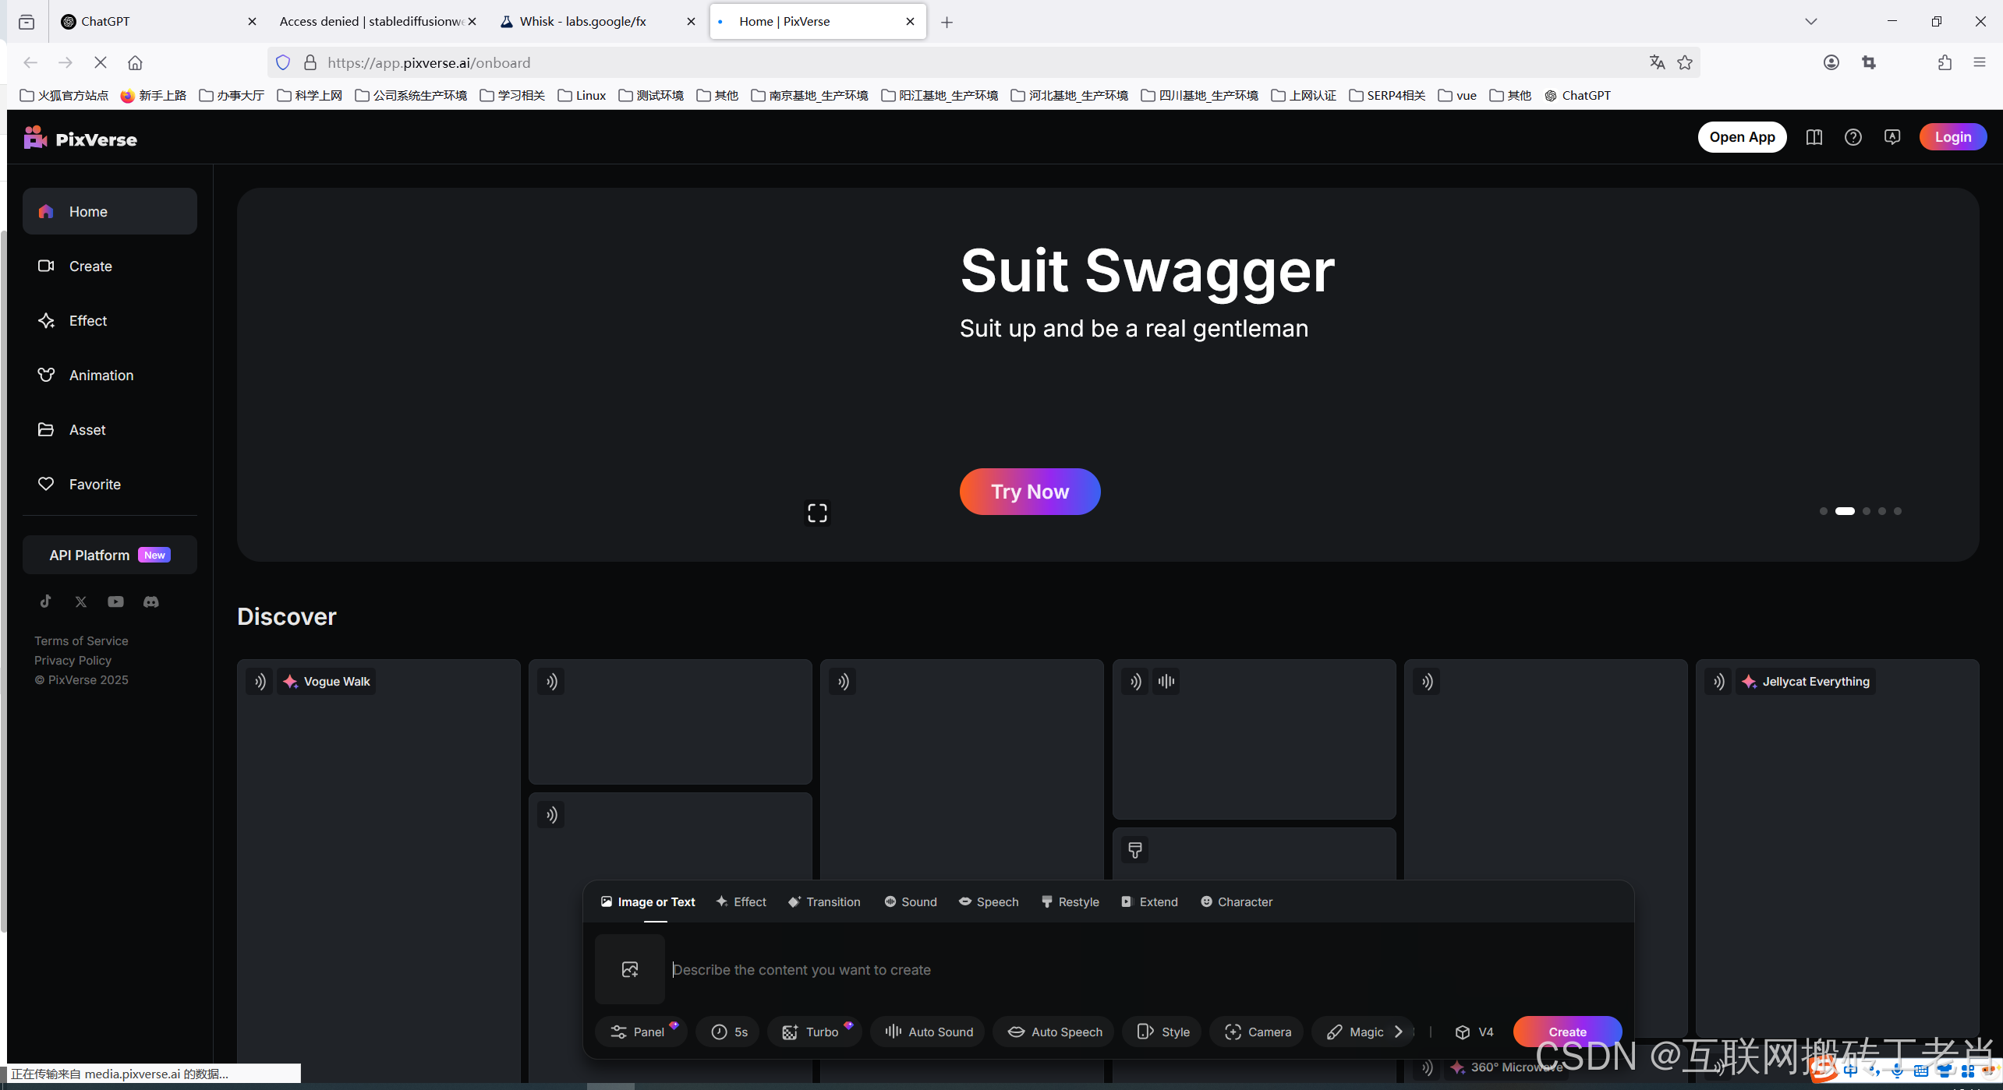This screenshot has width=2003, height=1090.
Task: Switch to the Transition tab
Action: click(824, 901)
